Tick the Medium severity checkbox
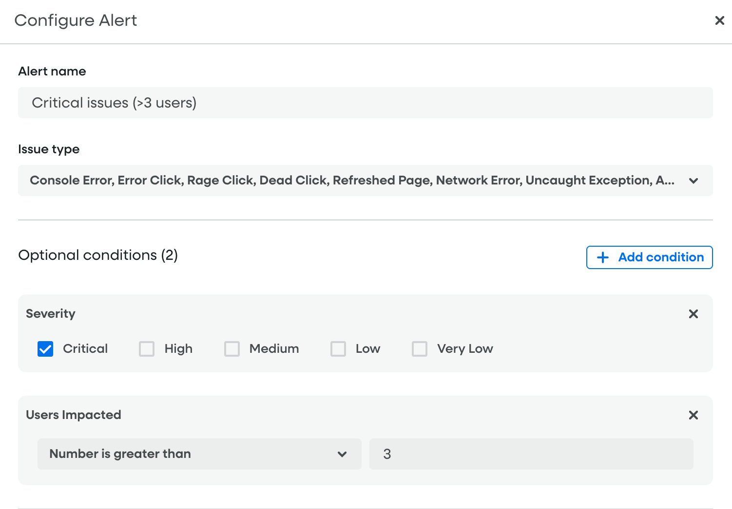The height and width of the screenshot is (509, 732). [x=232, y=349]
